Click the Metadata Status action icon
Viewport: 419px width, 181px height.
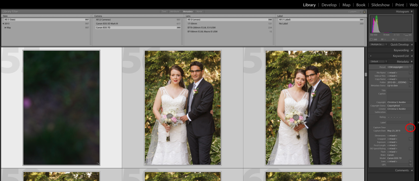[x=411, y=85]
